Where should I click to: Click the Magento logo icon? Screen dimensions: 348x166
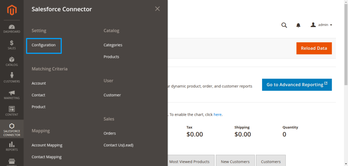pyautogui.click(x=12, y=10)
